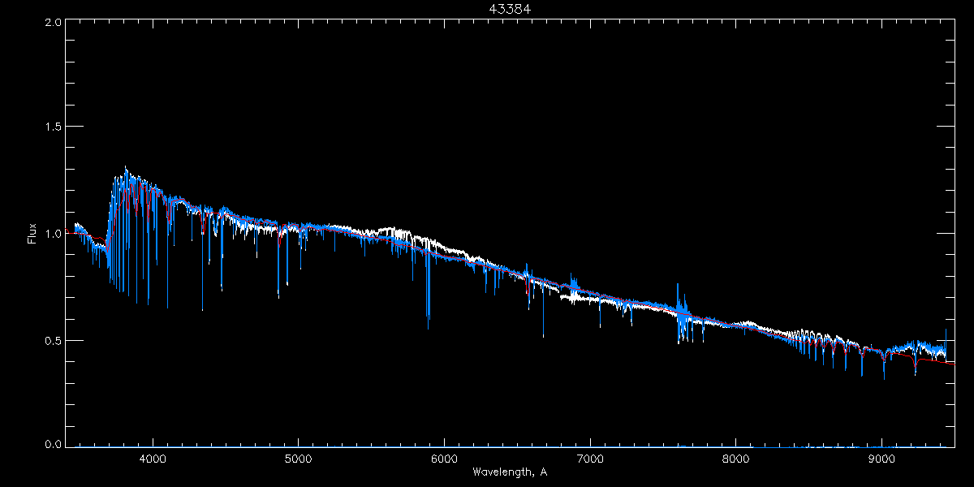Click the 8000 wavelength tick label
Screen dimensions: 974x487
pos(736,459)
